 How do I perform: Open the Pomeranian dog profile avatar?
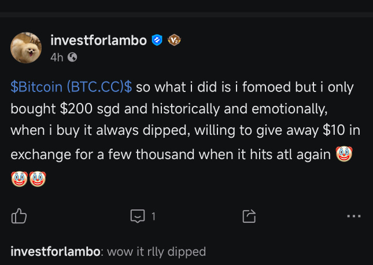[x=26, y=47]
